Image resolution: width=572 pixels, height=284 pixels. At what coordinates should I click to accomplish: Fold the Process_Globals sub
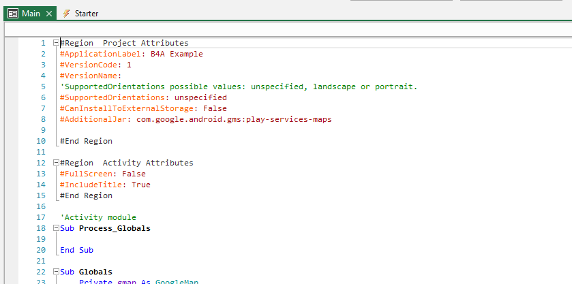click(56, 229)
